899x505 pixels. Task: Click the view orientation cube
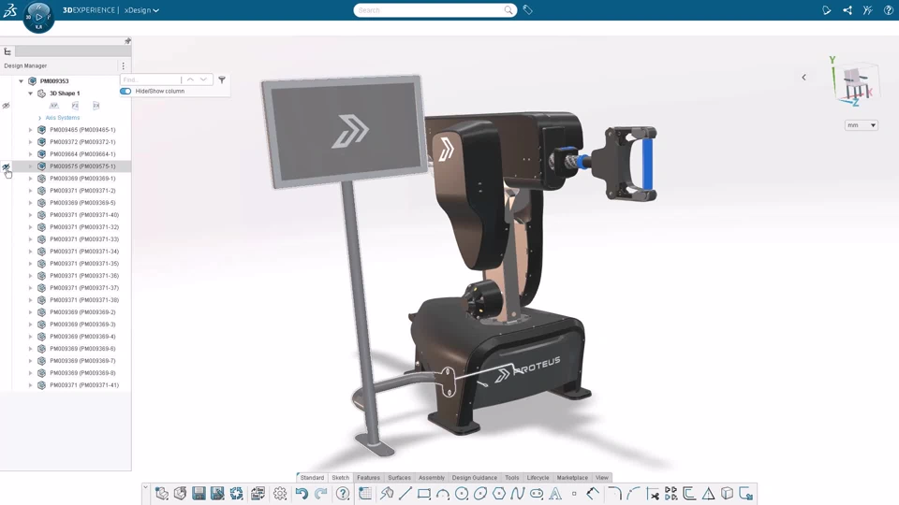click(856, 84)
